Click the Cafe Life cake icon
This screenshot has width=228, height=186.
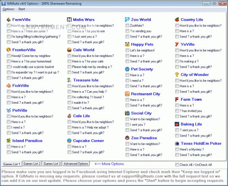tap(69, 116)
